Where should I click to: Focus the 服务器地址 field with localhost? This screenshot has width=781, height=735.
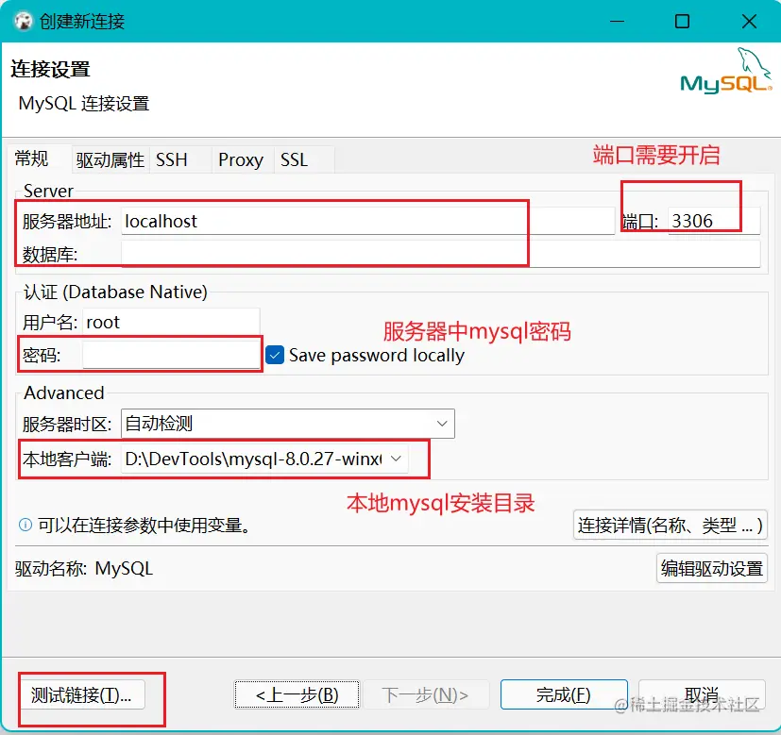coord(367,221)
